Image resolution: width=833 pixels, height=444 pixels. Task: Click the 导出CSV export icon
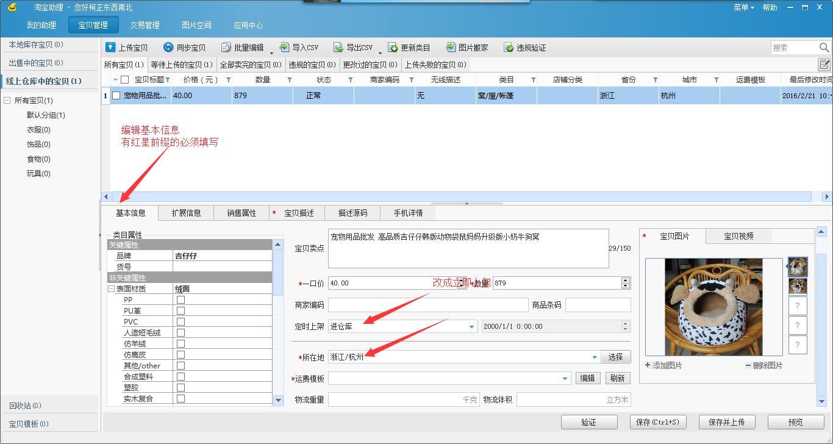coord(337,47)
